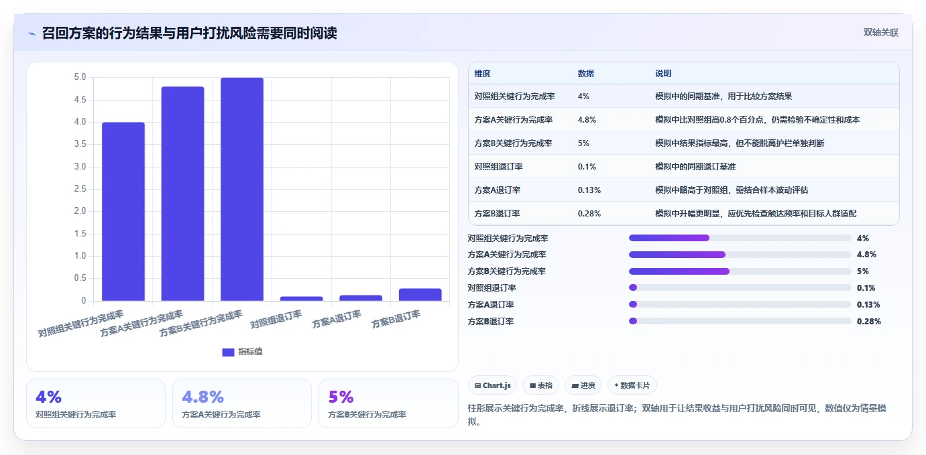Click table cell 方案B关键行为完成率 in 维度 column
This screenshot has width=926, height=455.
(513, 143)
